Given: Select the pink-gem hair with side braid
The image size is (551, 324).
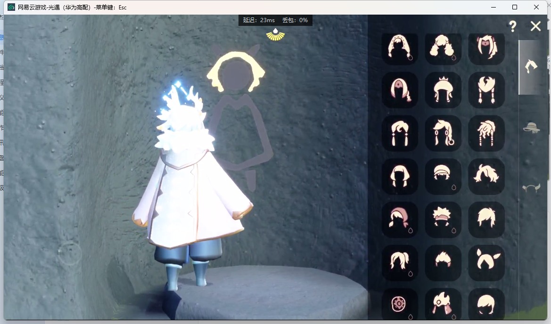Looking at the screenshot, I should point(400,90).
